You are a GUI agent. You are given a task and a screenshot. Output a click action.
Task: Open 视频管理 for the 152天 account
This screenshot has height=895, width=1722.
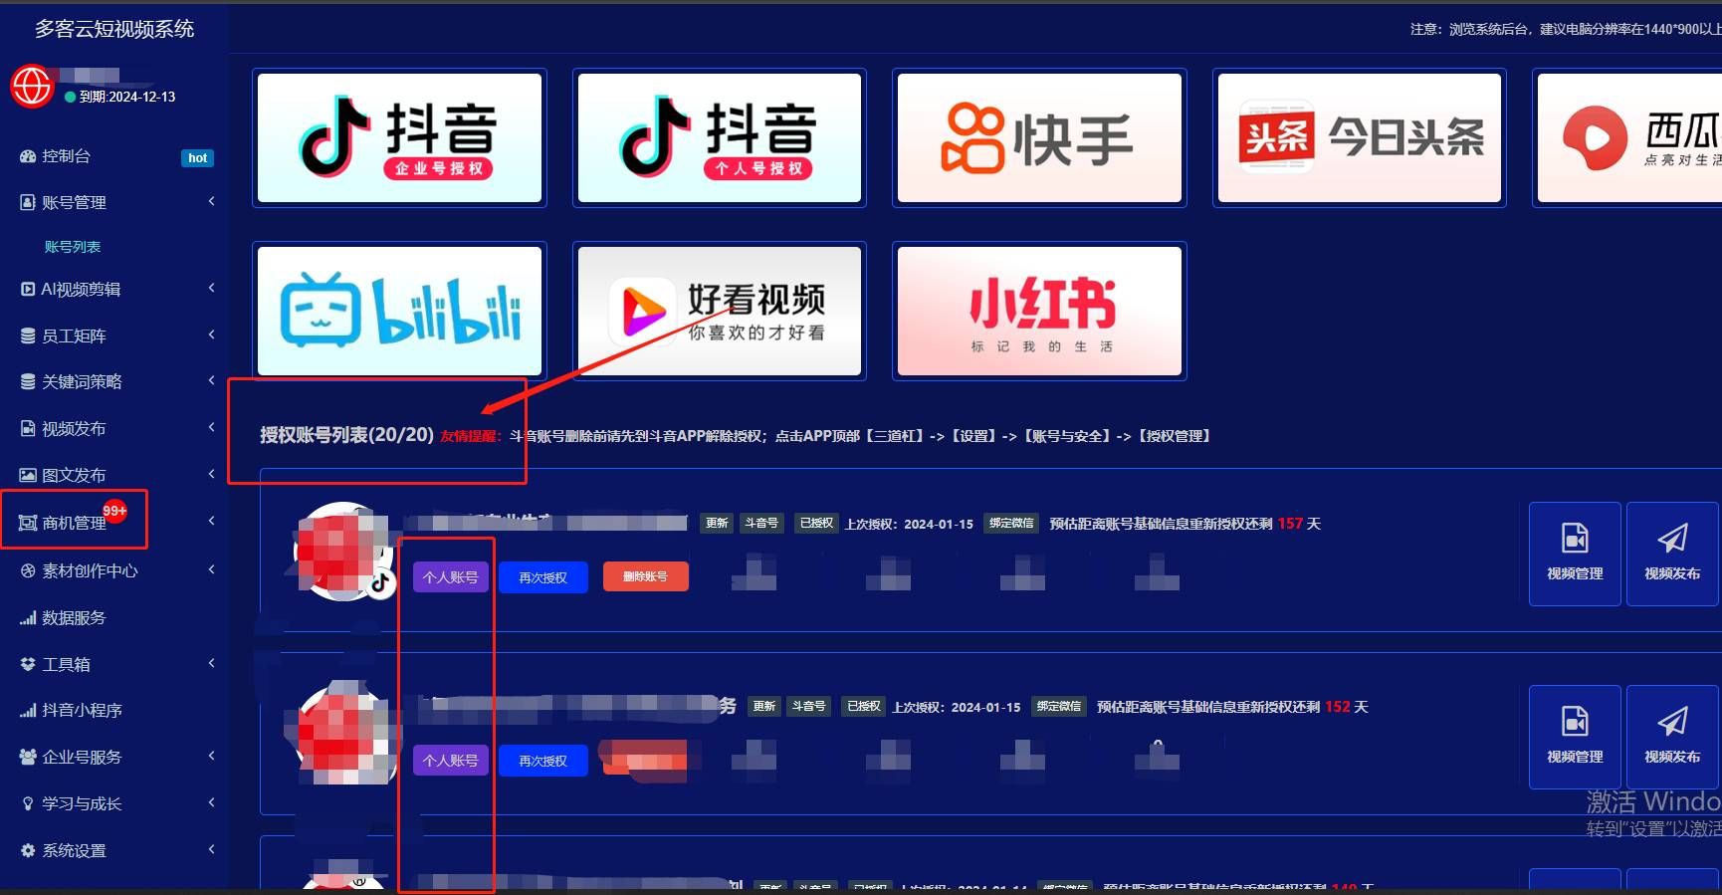pos(1575,737)
